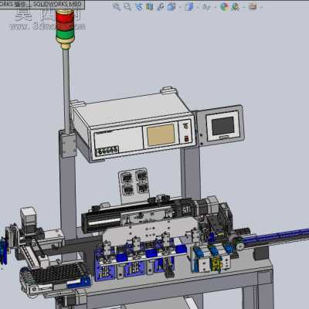
Task: Toggle the Section View tool
Action: (x=149, y=7)
